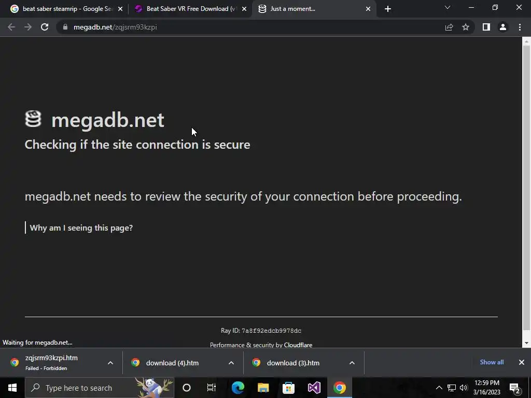The width and height of the screenshot is (531, 398).
Task: Click the scrollbar down arrow
Action: click(526, 343)
